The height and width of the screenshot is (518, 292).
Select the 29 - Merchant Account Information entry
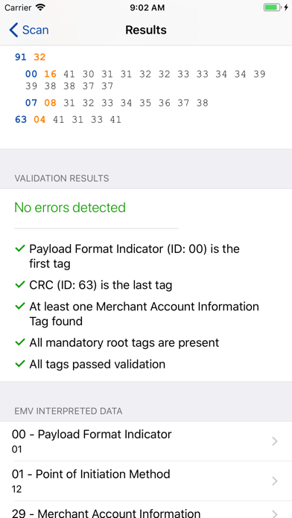point(146,510)
